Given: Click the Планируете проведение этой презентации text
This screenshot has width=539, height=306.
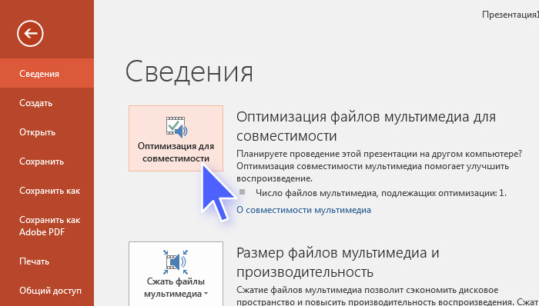Looking at the screenshot, I should click(379, 166).
